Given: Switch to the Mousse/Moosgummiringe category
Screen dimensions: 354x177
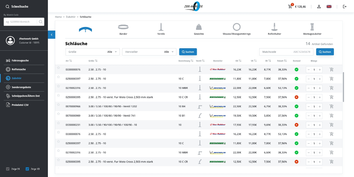Looking at the screenshot, I should (237, 29).
